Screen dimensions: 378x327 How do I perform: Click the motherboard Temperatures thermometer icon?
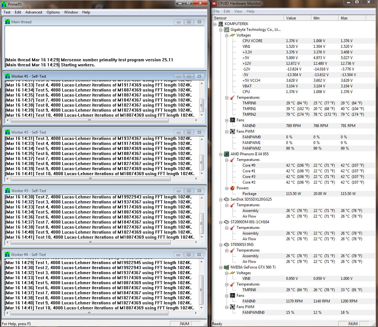pos(233,97)
